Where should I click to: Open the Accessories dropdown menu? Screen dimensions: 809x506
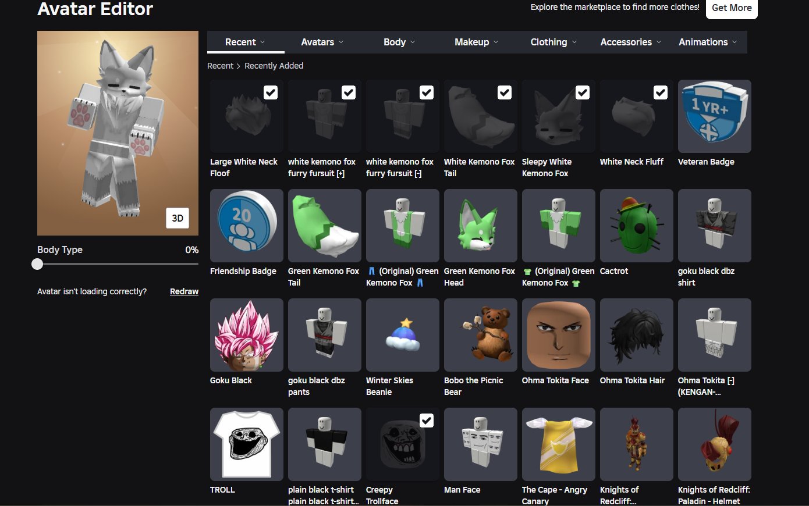tap(631, 42)
